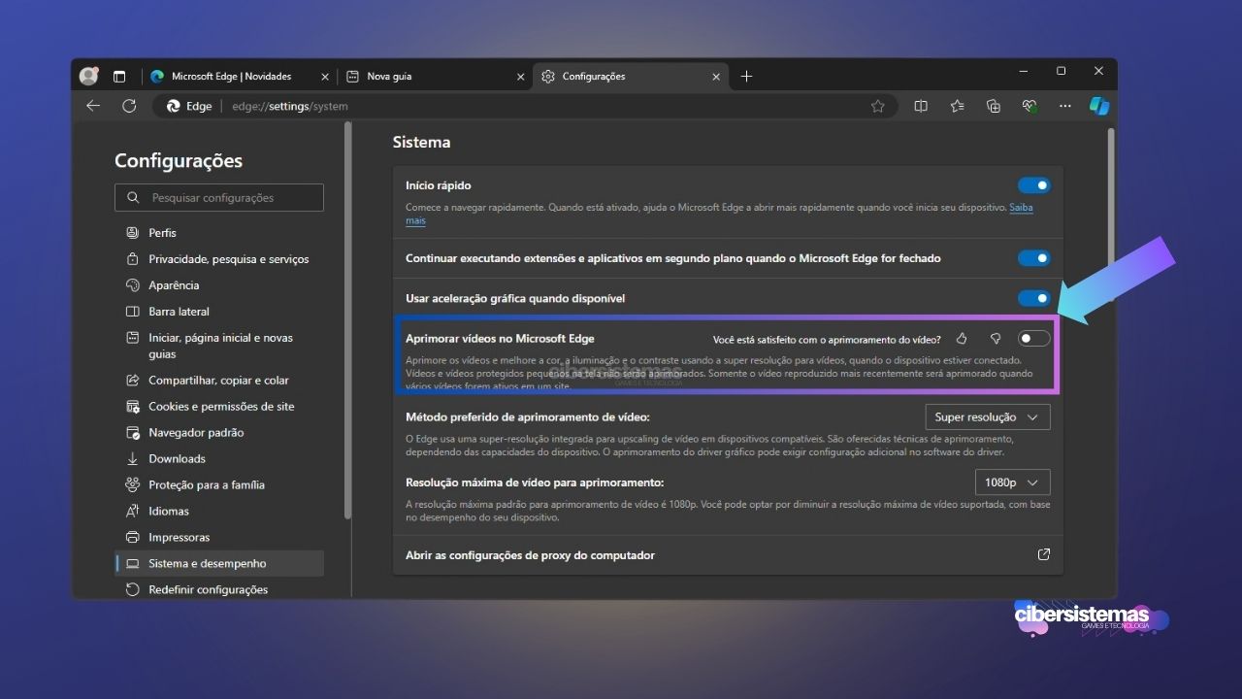The image size is (1242, 699).
Task: Click the magnifier icon in settings search
Action: pos(133,198)
